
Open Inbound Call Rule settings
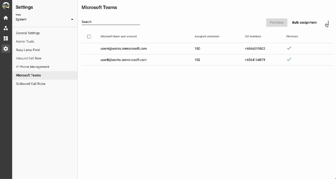[x=45, y=58]
